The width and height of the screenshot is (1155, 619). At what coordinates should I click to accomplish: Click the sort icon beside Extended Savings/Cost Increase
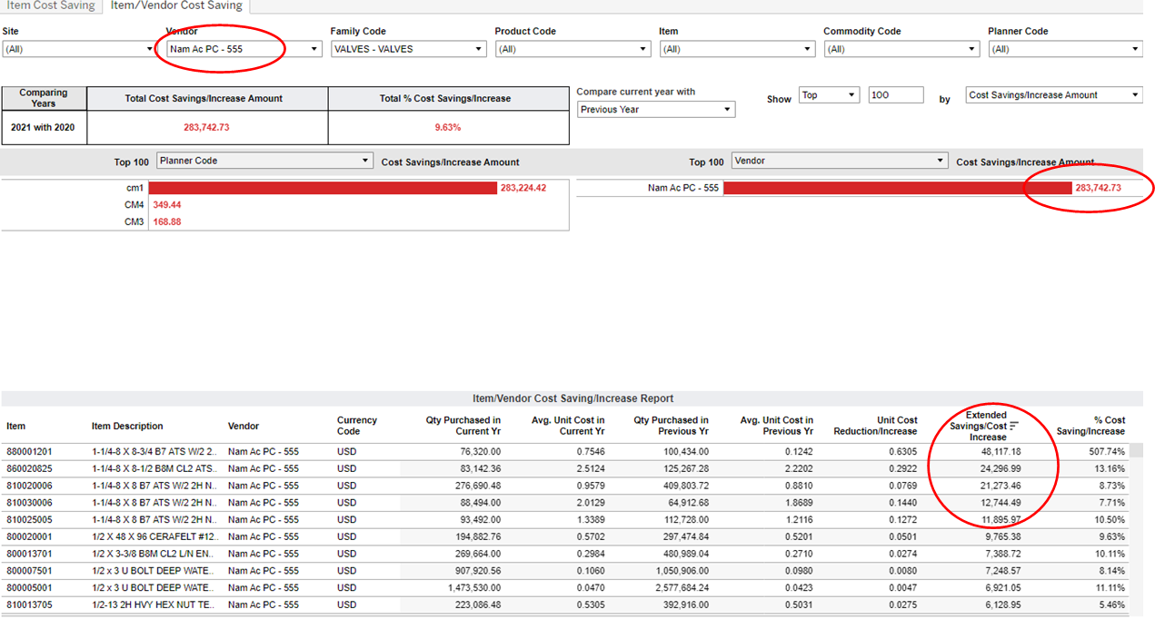[1014, 426]
